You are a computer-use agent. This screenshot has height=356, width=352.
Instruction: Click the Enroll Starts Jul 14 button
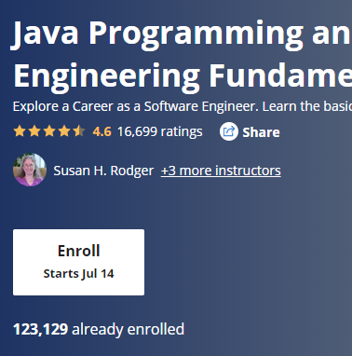78,262
